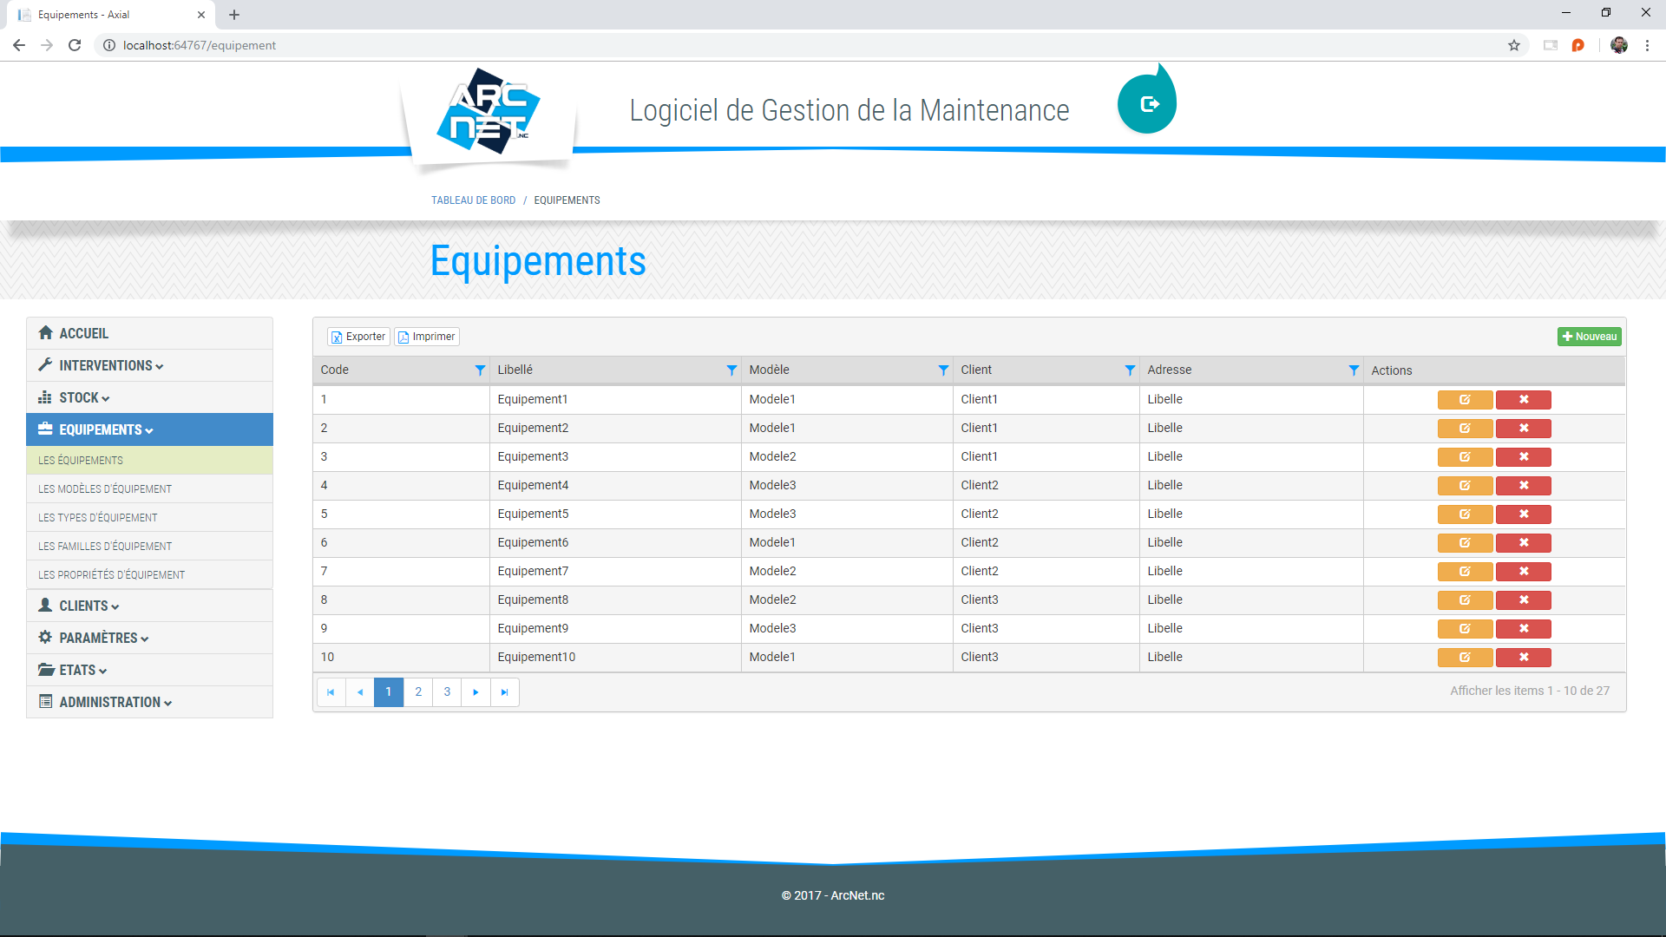The image size is (1666, 937).
Task: Click the Adresse column filter icon
Action: pos(1354,370)
